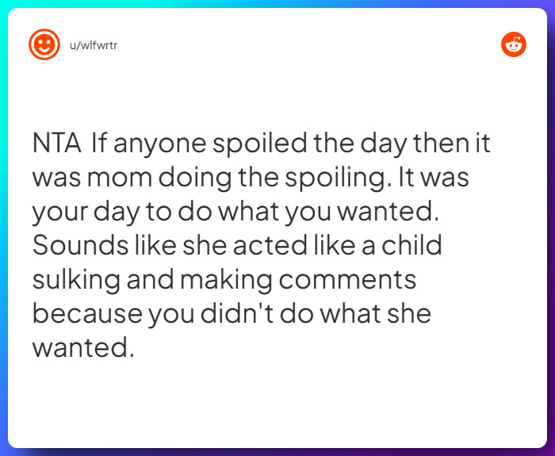555x456 pixels.
Task: Click the word "spoiled" in first line
Action: pyautogui.click(x=260, y=144)
